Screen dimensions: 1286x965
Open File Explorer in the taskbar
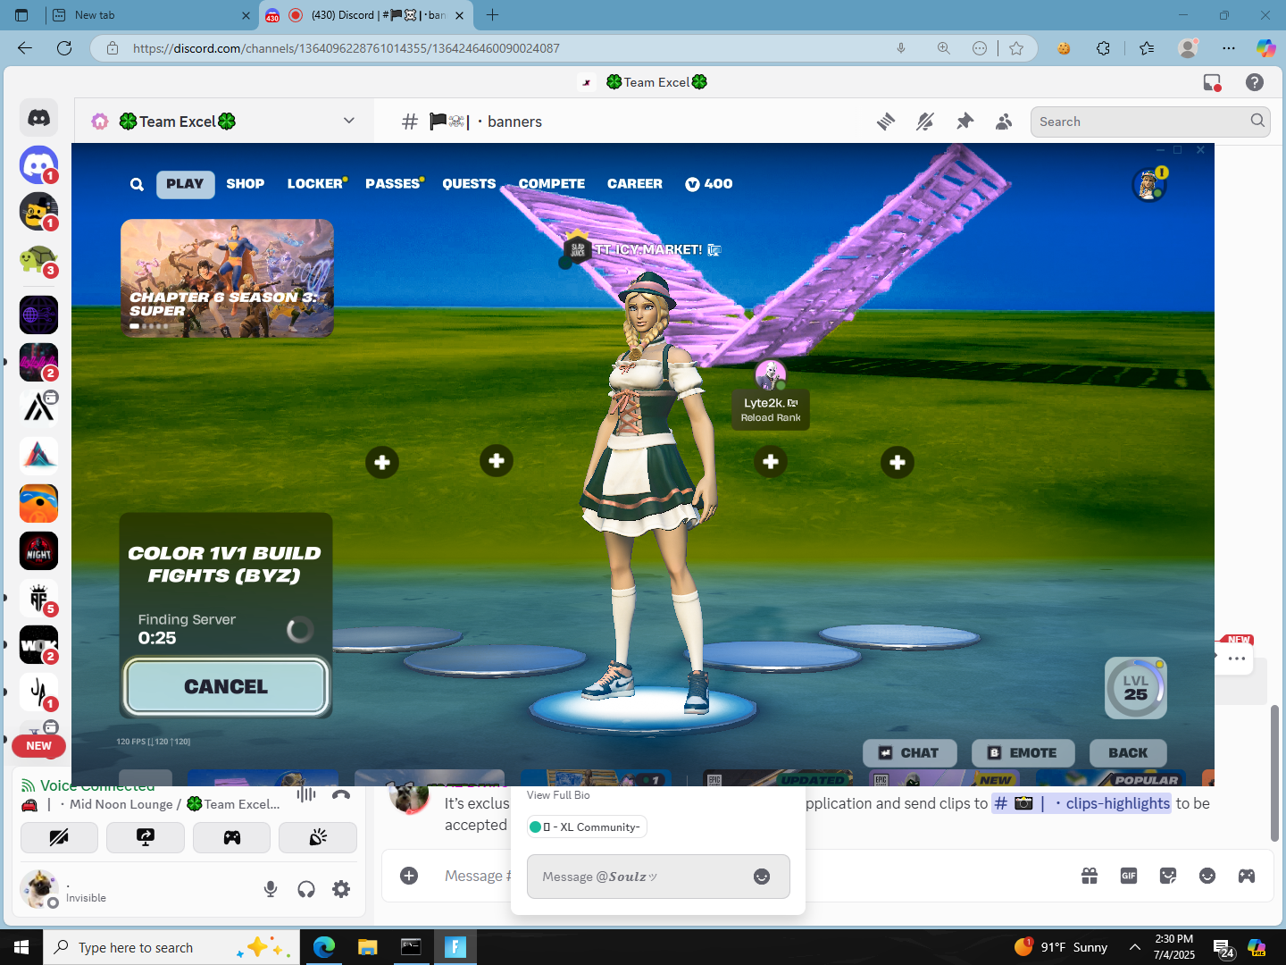367,947
